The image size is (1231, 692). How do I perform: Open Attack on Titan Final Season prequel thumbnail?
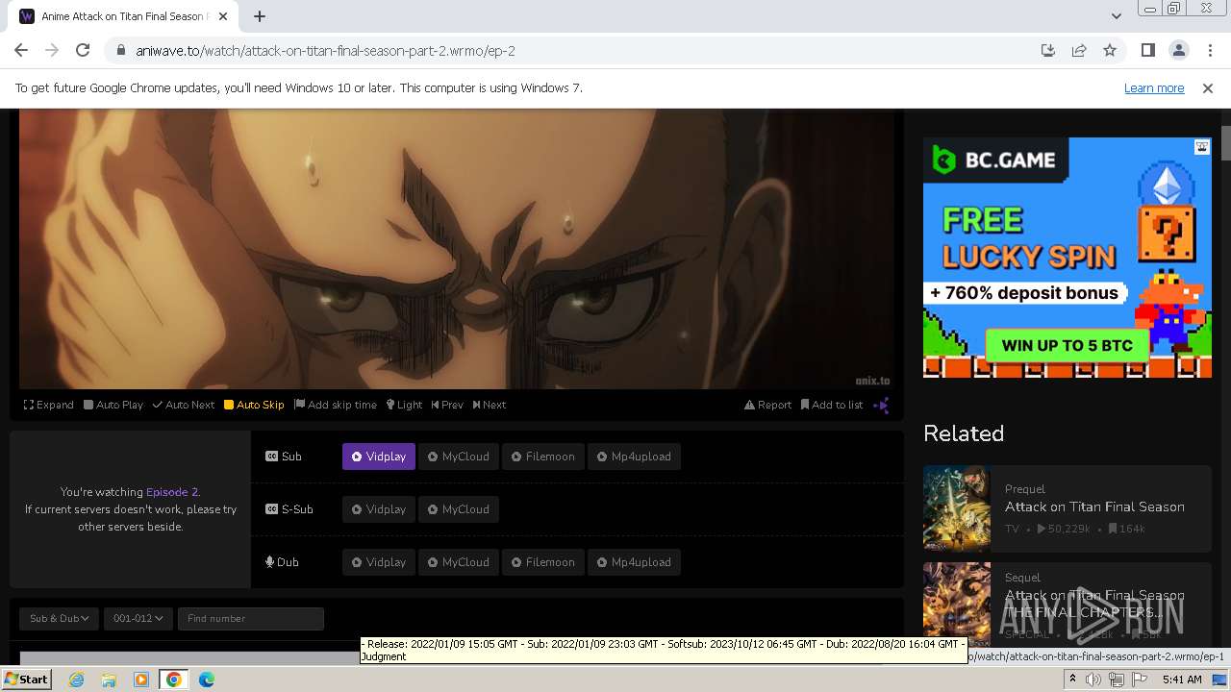click(957, 508)
